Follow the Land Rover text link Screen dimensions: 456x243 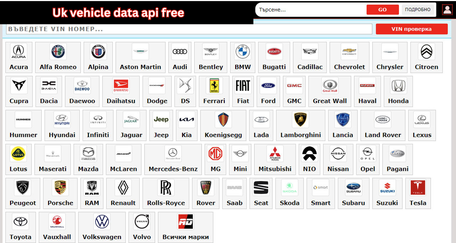click(x=383, y=135)
